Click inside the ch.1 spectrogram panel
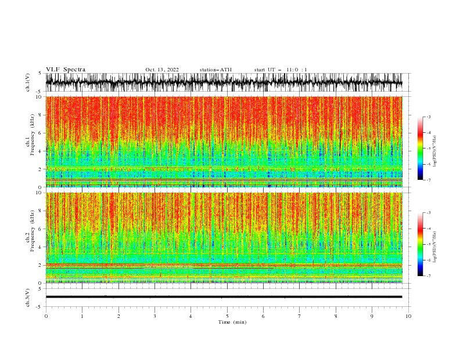Viewport: 460px width, 355px height. 224,142
